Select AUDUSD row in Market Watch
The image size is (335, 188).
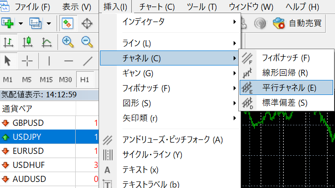49,179
